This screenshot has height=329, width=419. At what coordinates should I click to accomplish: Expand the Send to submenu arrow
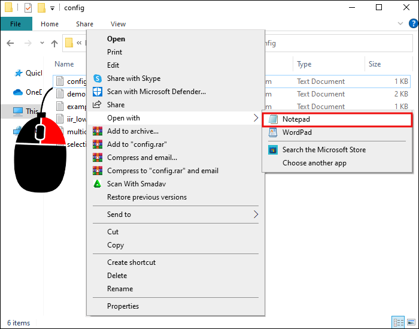tap(256, 215)
